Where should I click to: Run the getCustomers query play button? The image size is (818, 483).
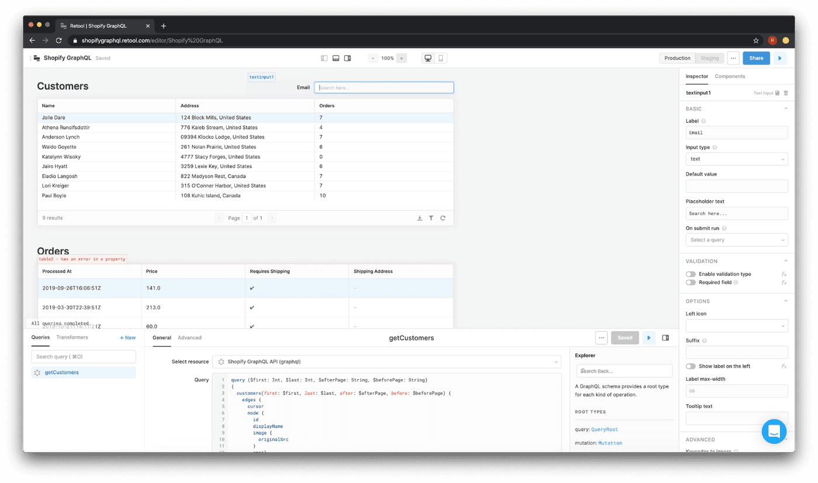pos(649,338)
